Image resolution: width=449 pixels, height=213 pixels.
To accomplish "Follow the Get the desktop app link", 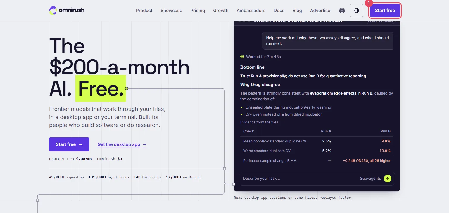I will coord(122,144).
